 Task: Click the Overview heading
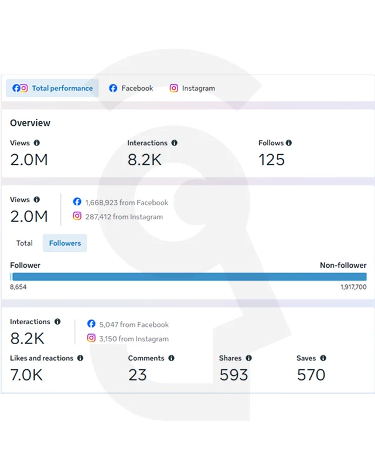pos(30,123)
